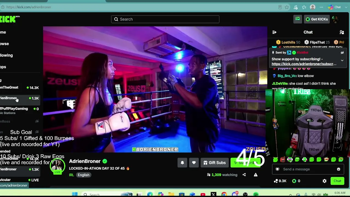Open the browser profile avatar

click(313, 7)
